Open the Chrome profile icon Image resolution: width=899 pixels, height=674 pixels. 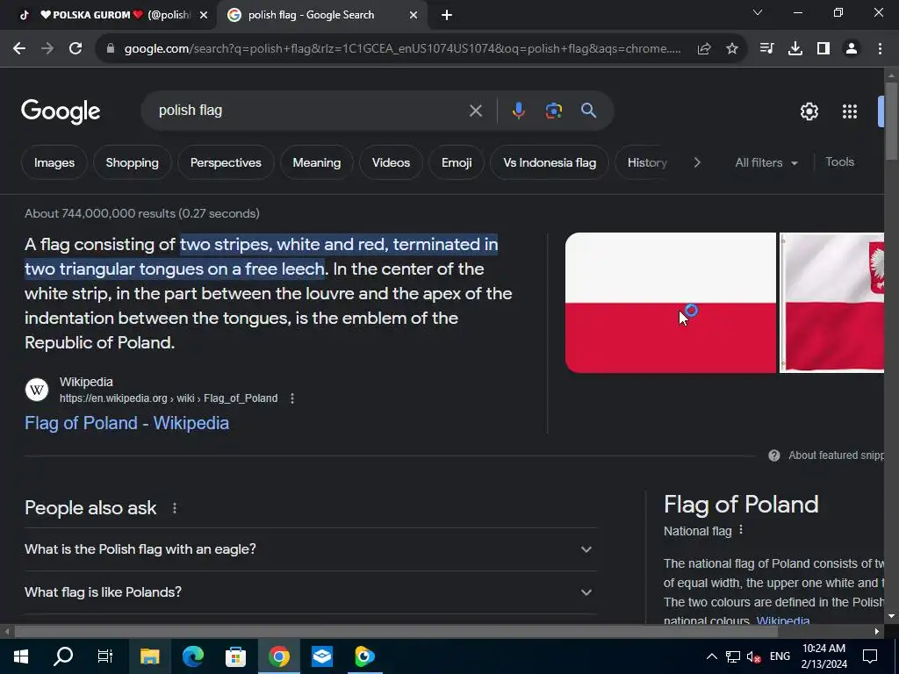coord(852,49)
